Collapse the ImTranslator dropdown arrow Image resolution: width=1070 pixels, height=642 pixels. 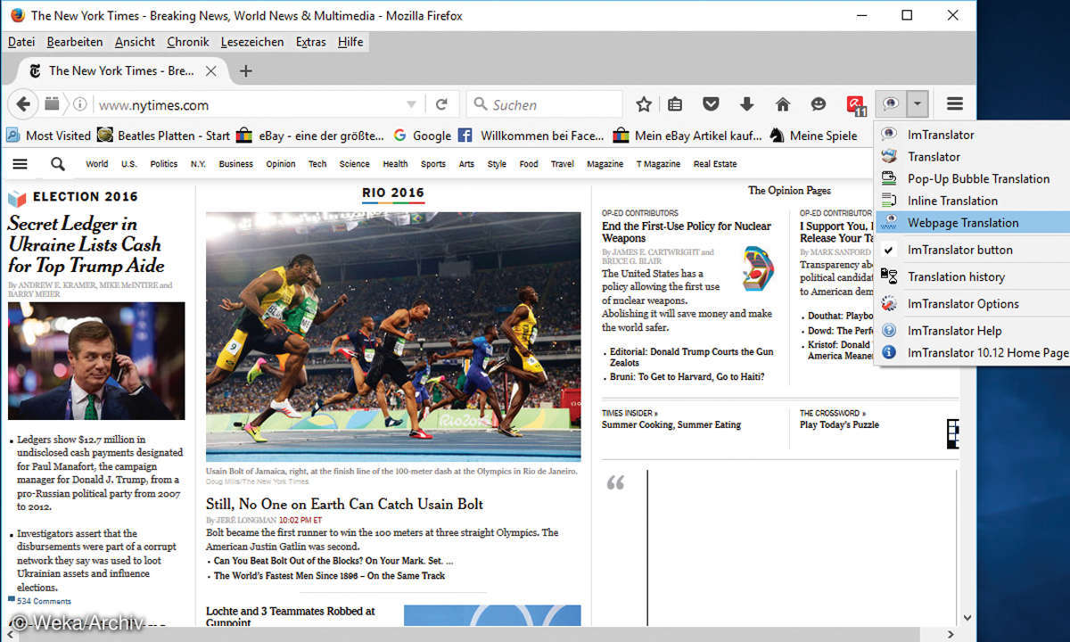pos(917,104)
